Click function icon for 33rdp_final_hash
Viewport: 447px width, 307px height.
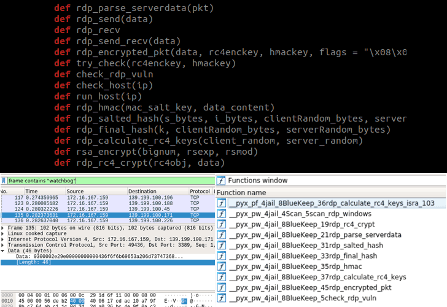222,256
